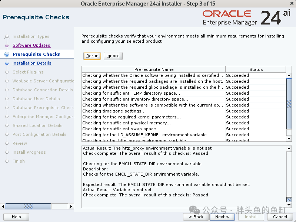Screen dimensions: 296x222
Task: Click the Prerequisite Name column header
Action: (x=154, y=69)
